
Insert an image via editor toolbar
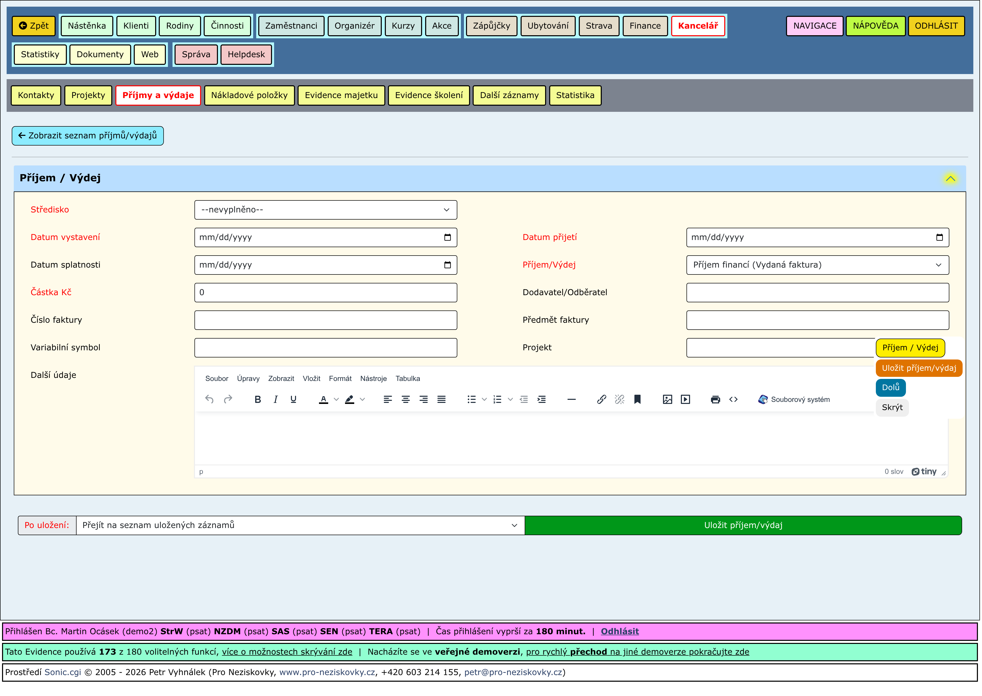pyautogui.click(x=668, y=400)
